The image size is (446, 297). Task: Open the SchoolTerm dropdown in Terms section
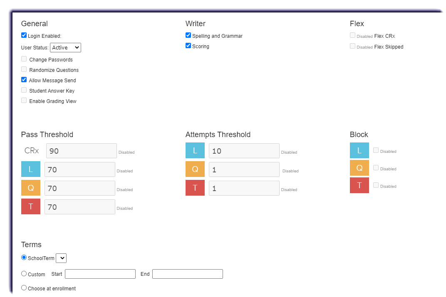[61, 258]
